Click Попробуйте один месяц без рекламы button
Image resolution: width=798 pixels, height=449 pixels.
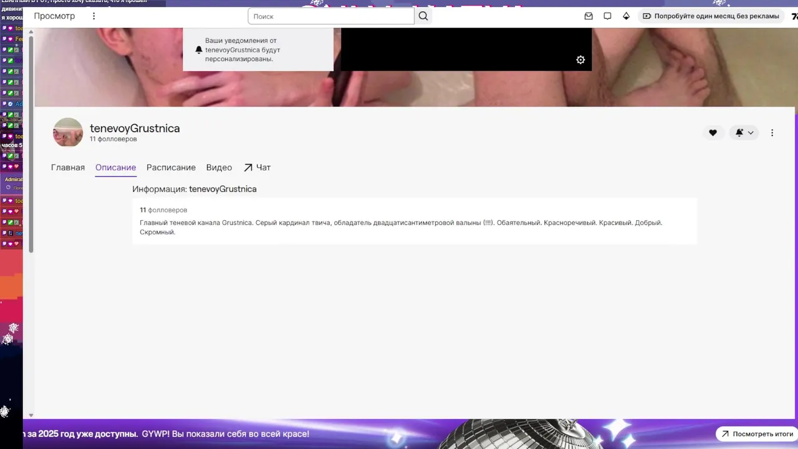click(x=711, y=16)
